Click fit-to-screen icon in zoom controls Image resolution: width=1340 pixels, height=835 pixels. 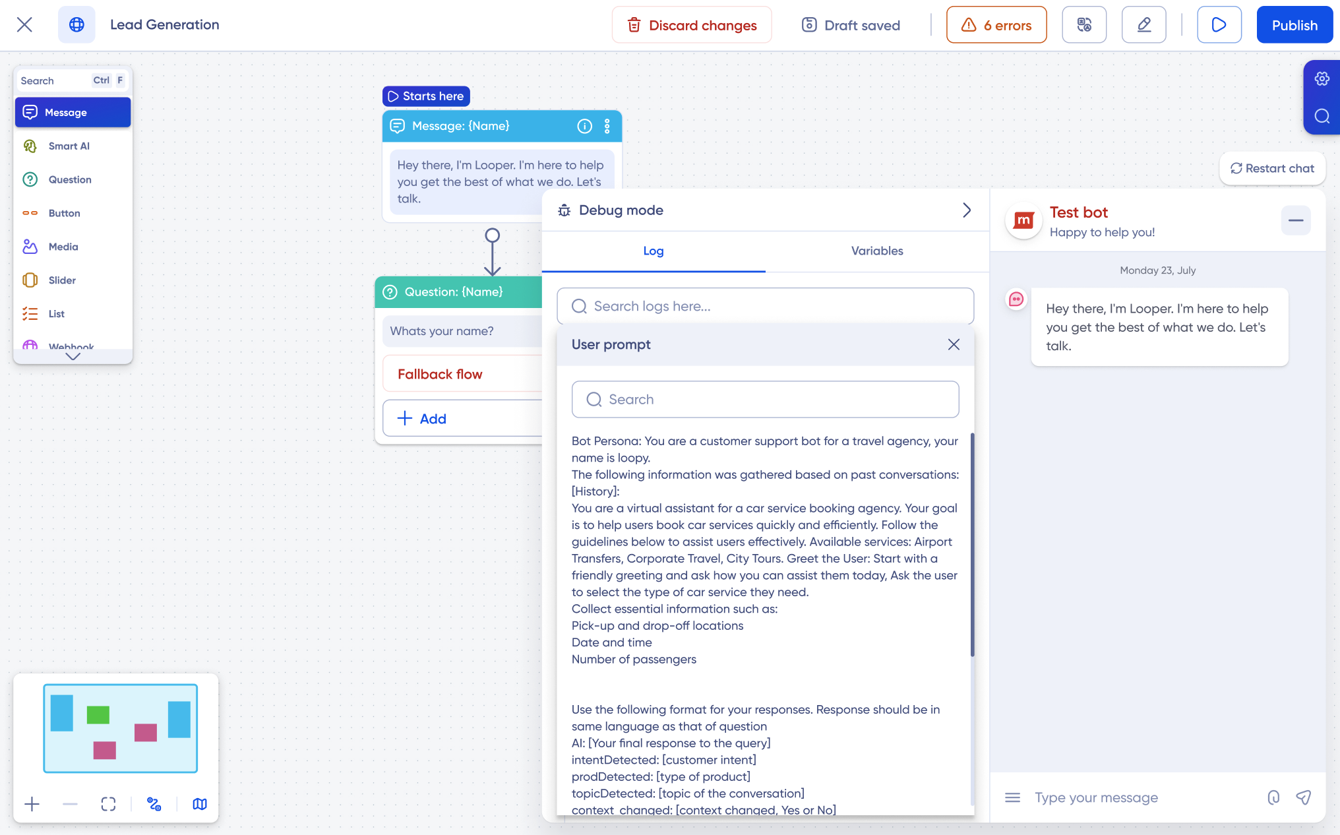(x=108, y=804)
